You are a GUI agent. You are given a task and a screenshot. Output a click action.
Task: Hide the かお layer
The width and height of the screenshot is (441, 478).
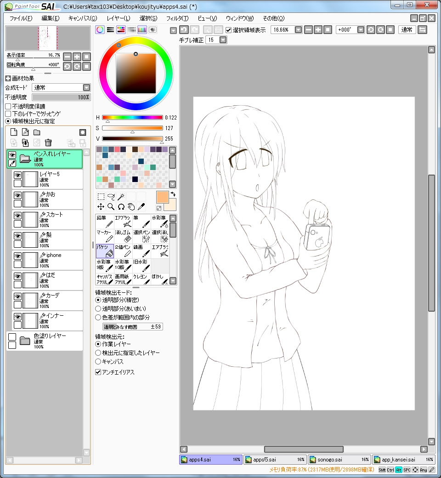(x=17, y=195)
